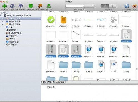Click the 从Mac复制 (Copy from Mac) green arrow

(x=31, y=6)
